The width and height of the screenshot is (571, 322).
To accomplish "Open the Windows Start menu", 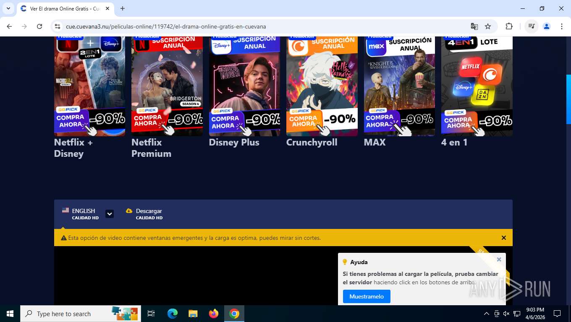I will (10, 314).
